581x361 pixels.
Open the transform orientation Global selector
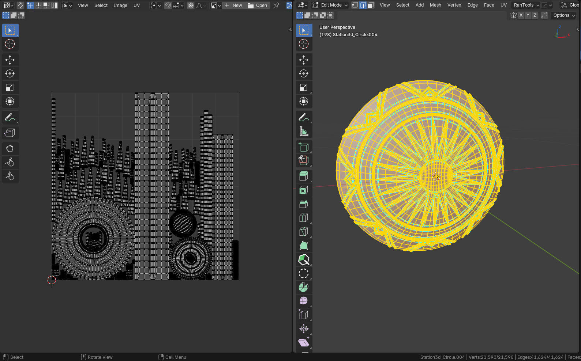pyautogui.click(x=570, y=5)
